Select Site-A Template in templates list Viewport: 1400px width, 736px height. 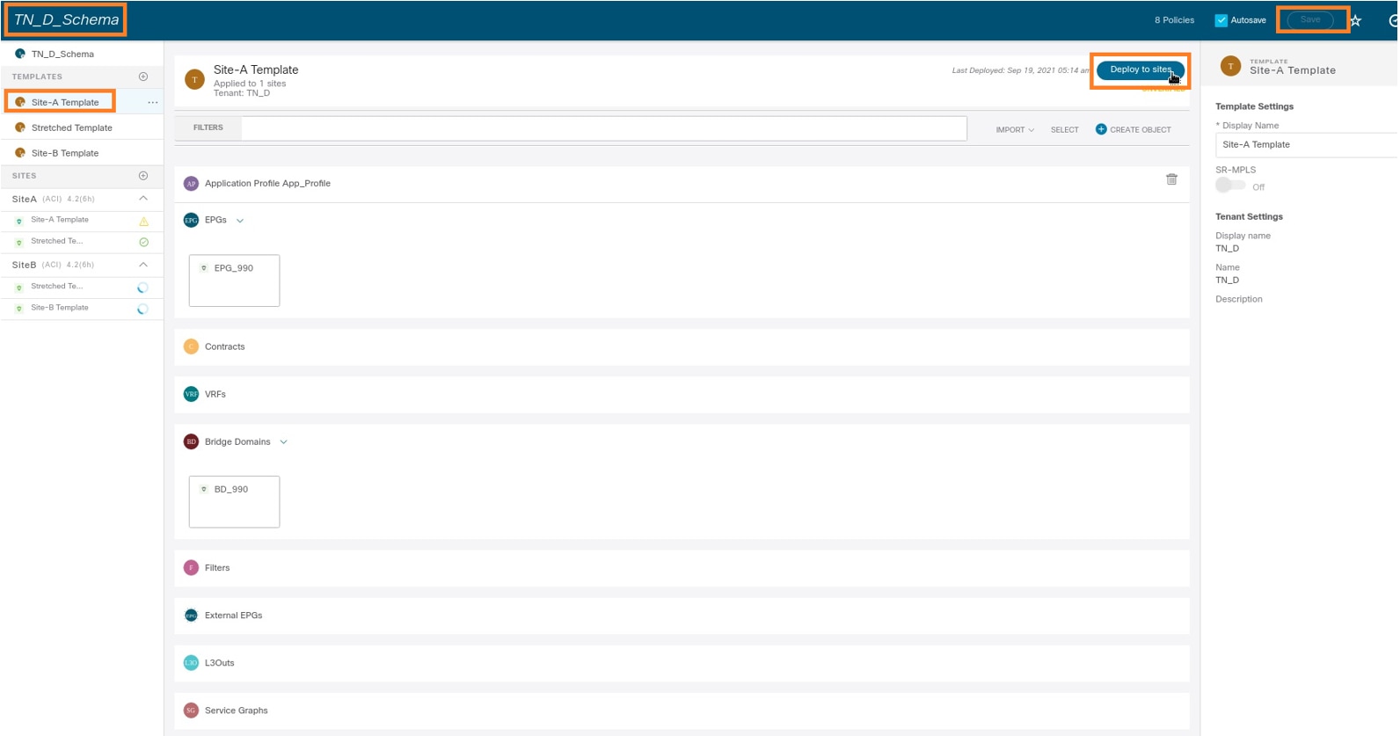click(65, 103)
